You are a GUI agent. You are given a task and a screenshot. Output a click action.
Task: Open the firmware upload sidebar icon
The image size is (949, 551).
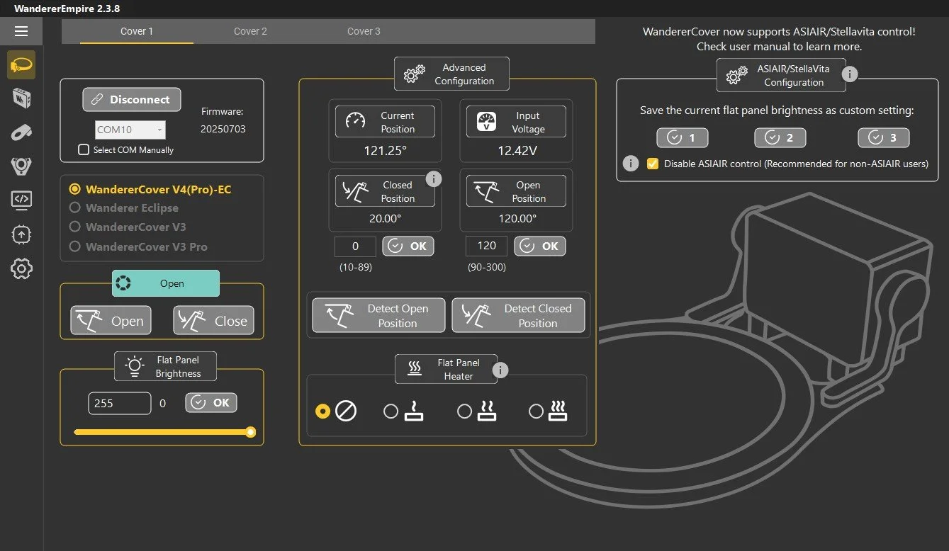(21, 234)
